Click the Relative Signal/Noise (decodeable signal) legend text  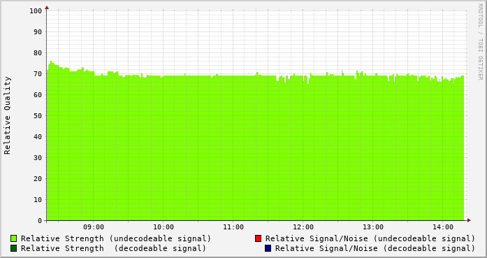[375, 248]
